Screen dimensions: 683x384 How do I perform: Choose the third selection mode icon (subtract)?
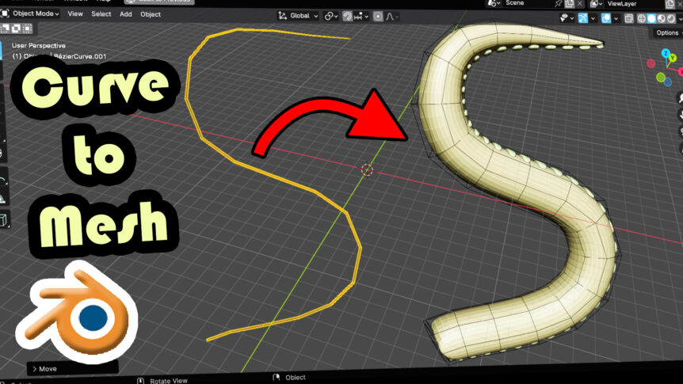pyautogui.click(x=27, y=29)
